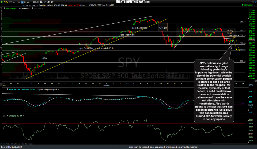The image size is (257, 149).
Task: Click the blue flag icon at top right
Action: pyautogui.click(x=255, y=2)
